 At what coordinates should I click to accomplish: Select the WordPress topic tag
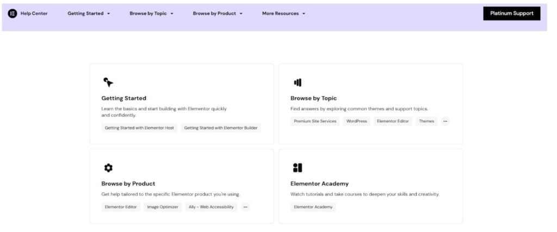pyautogui.click(x=357, y=121)
